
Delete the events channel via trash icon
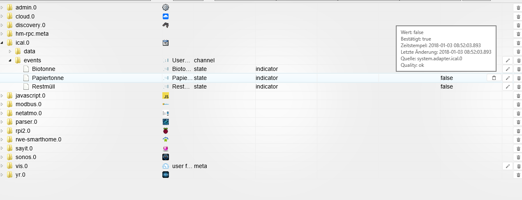tap(518, 60)
